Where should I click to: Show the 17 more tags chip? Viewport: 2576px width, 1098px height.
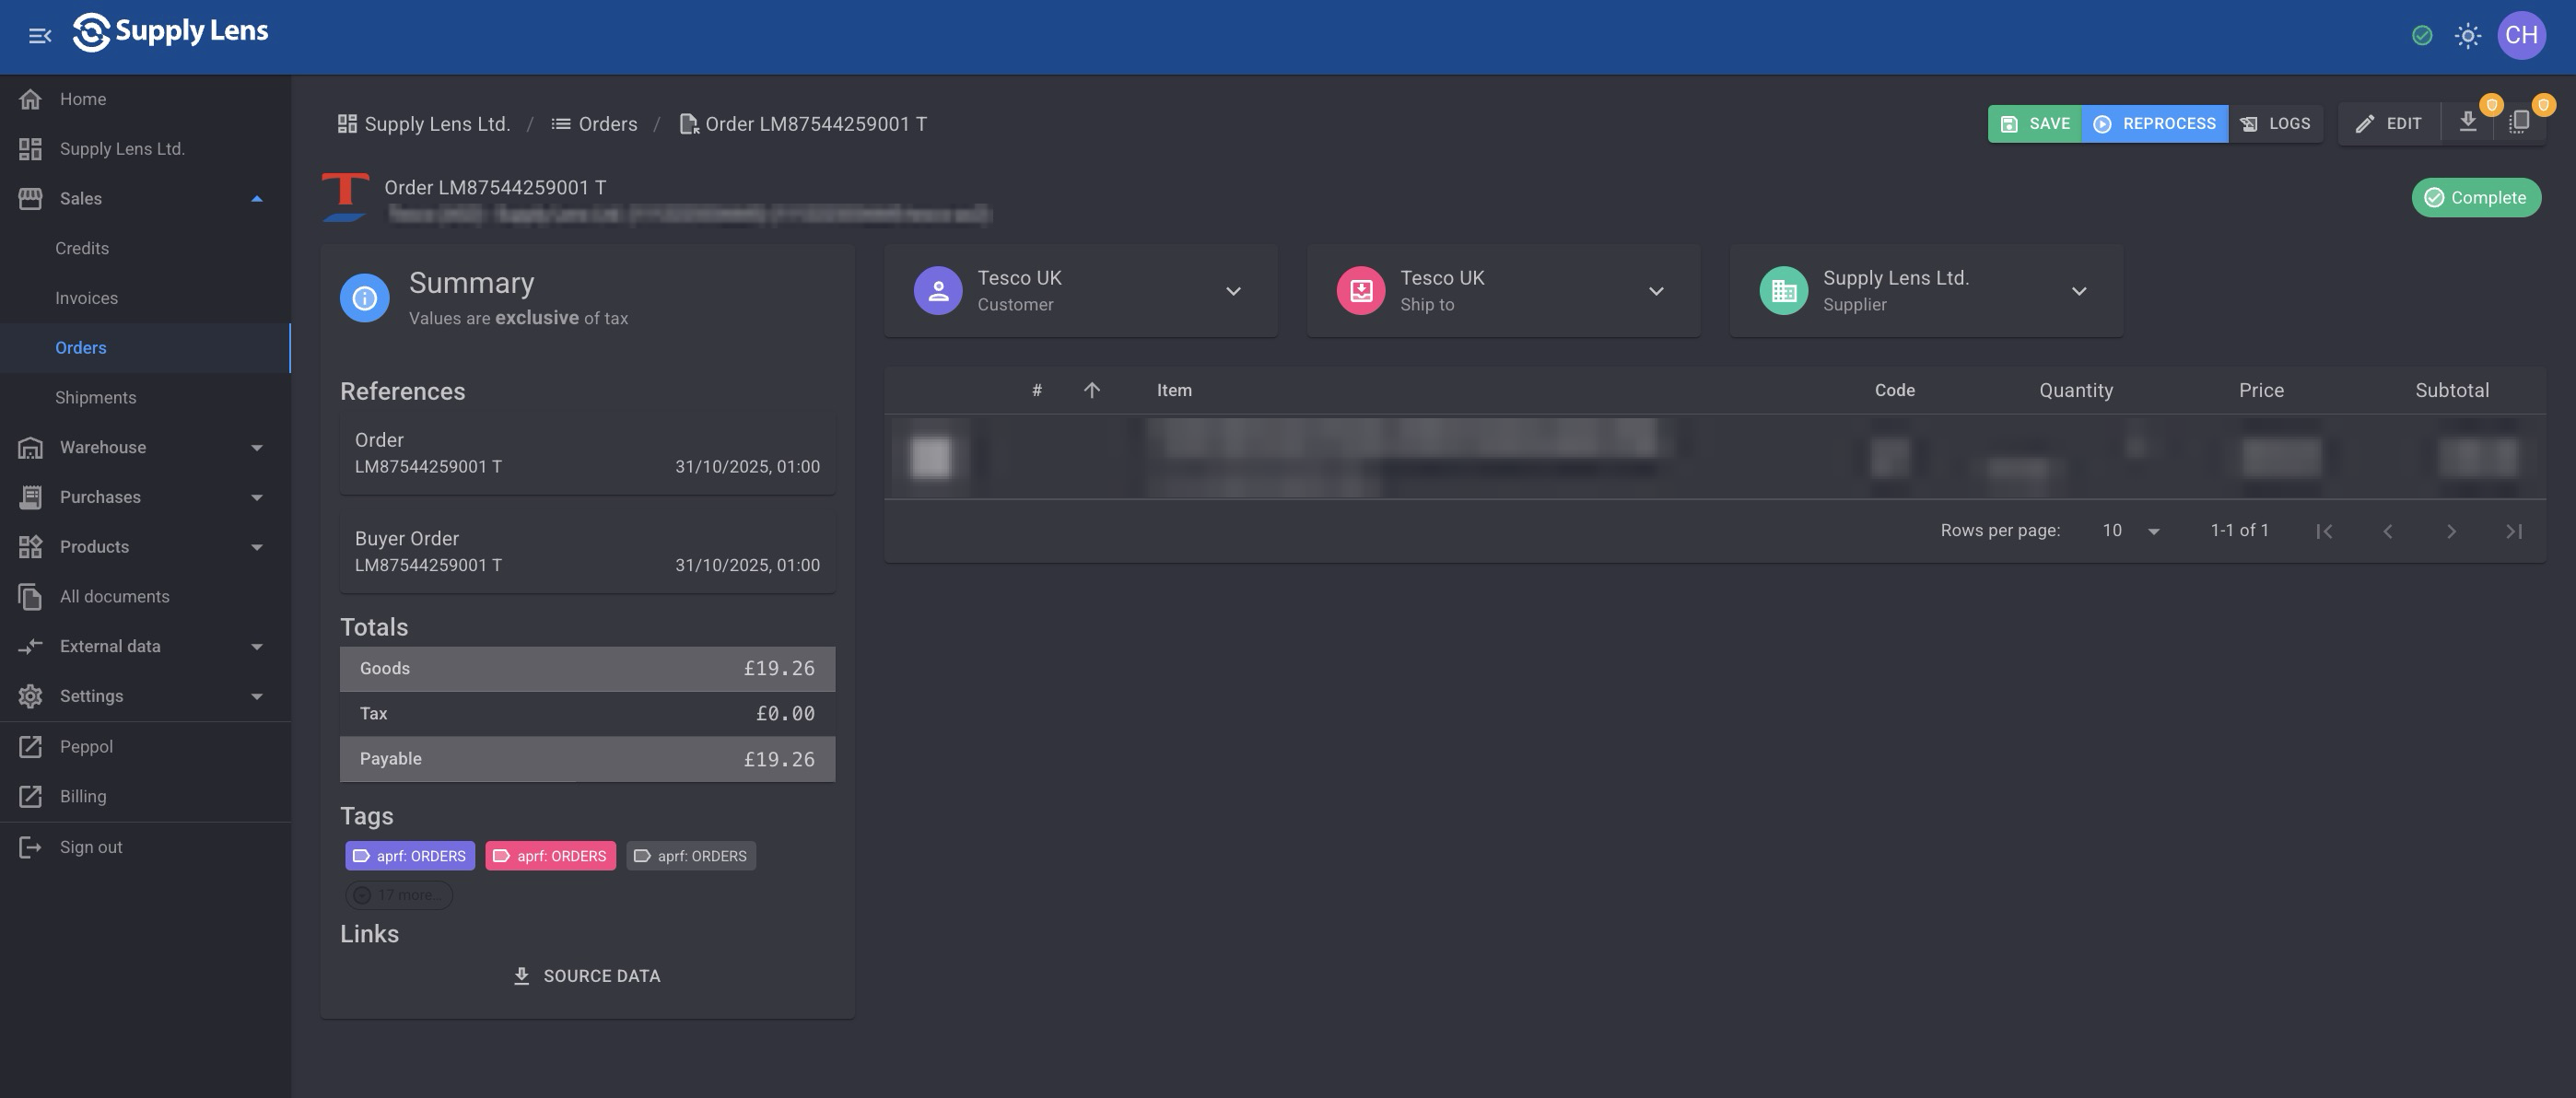(399, 895)
